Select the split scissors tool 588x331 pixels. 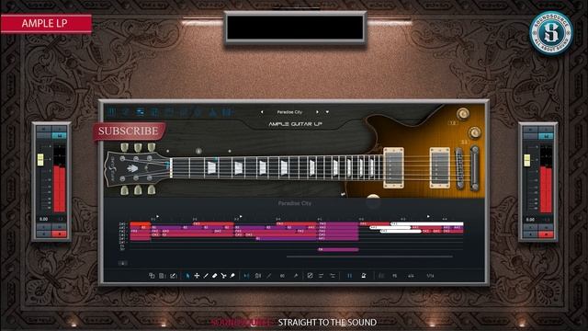[x=223, y=276]
